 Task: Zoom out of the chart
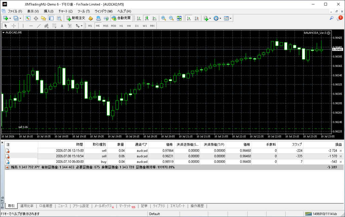pos(171,18)
